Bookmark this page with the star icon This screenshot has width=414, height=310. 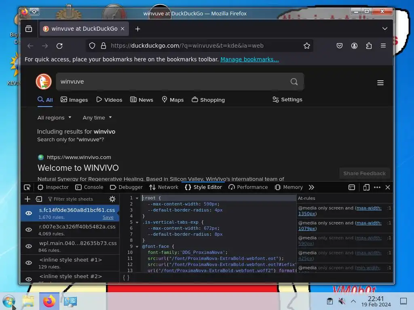(306, 46)
